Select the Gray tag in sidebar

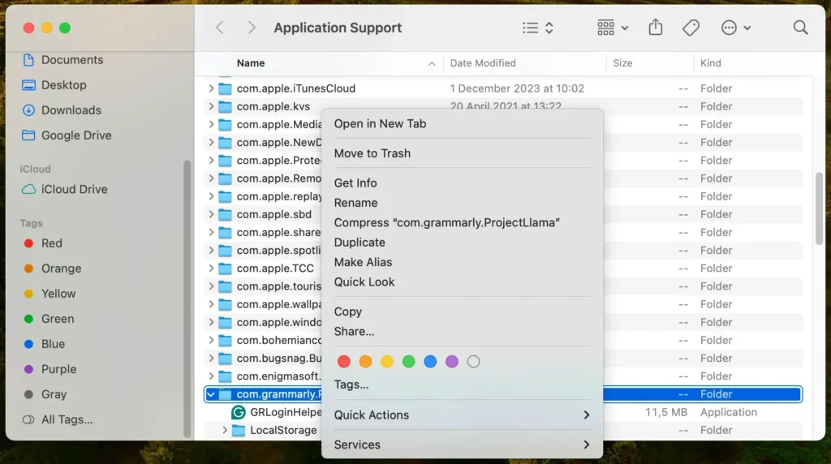click(x=45, y=394)
